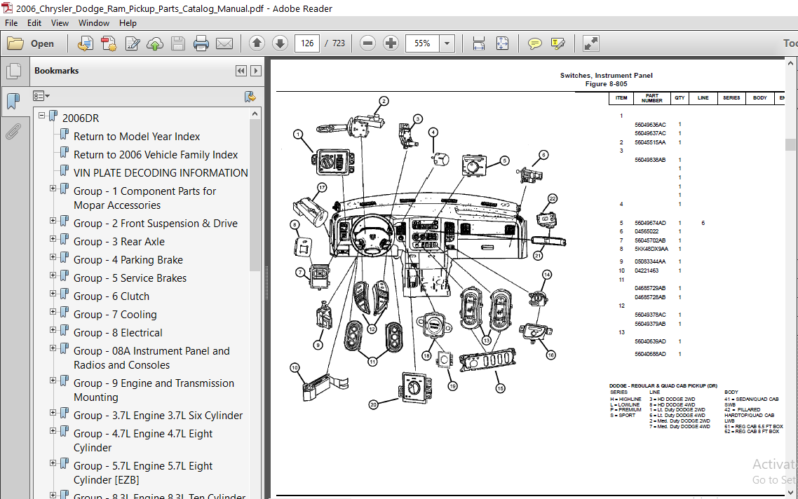Screen dimensions: 798x499
Task: Open the Edit menu
Action: click(x=34, y=23)
